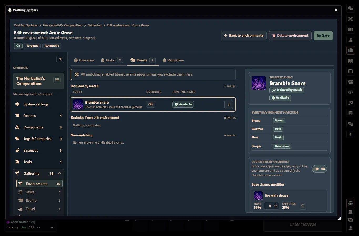
Task: Switch to the Tasks tab
Action: pos(112,60)
